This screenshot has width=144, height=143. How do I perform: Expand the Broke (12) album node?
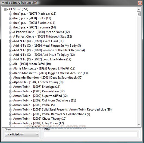point(10,18)
